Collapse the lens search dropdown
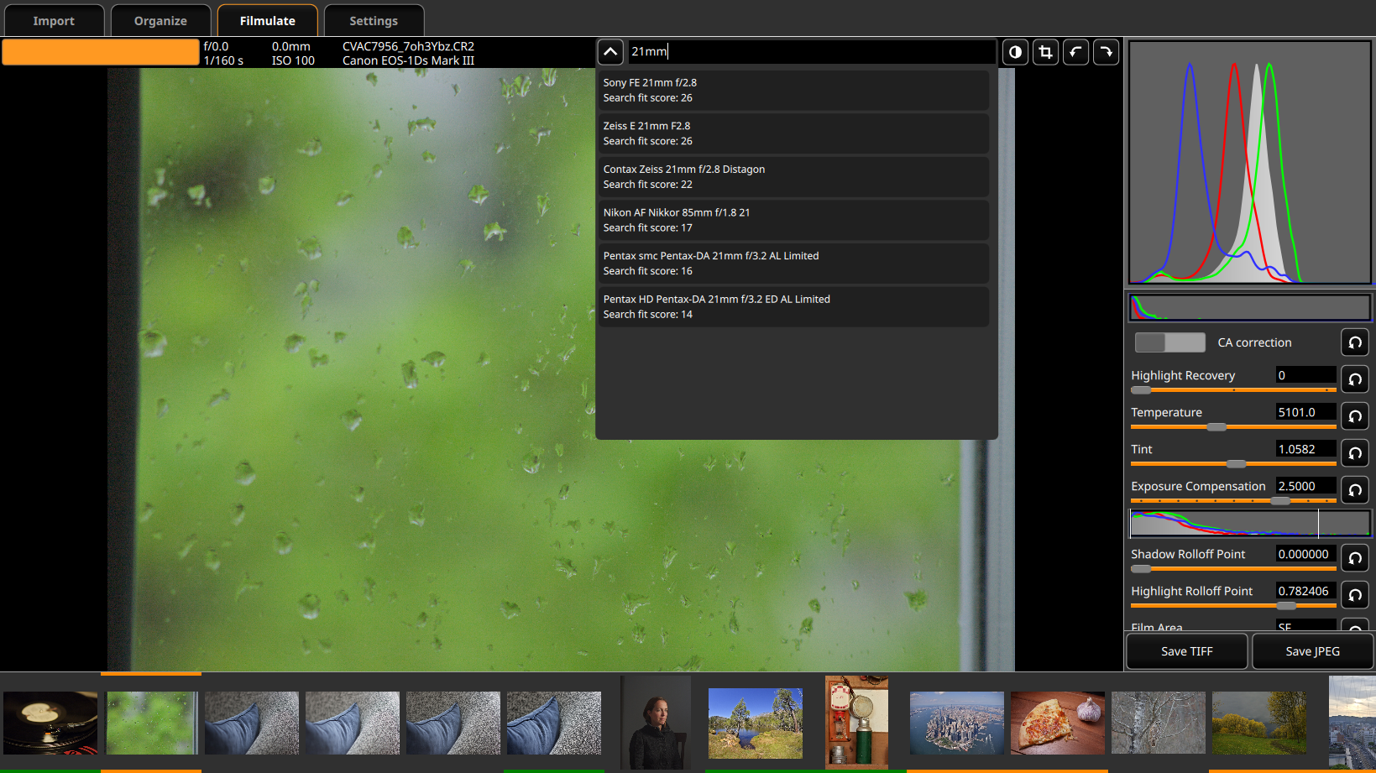 click(610, 52)
